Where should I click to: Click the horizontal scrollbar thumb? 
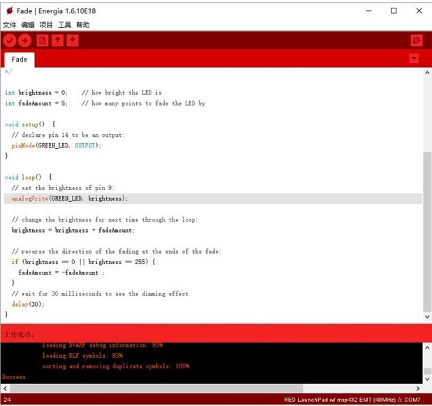156,389
